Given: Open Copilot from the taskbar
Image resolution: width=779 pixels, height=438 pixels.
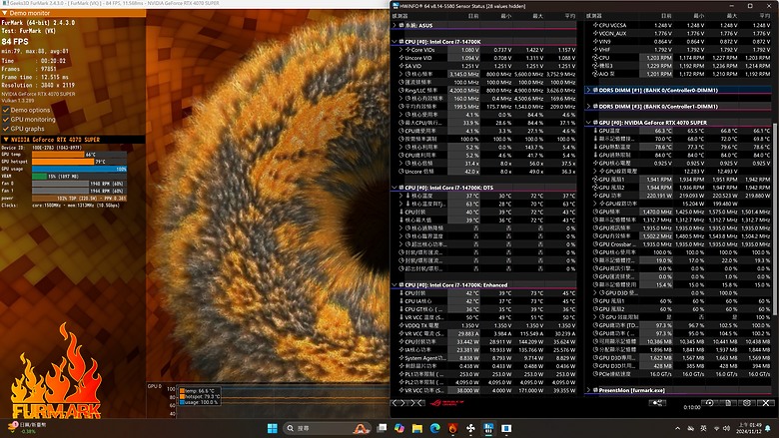Looking at the screenshot, I should tap(398, 428).
